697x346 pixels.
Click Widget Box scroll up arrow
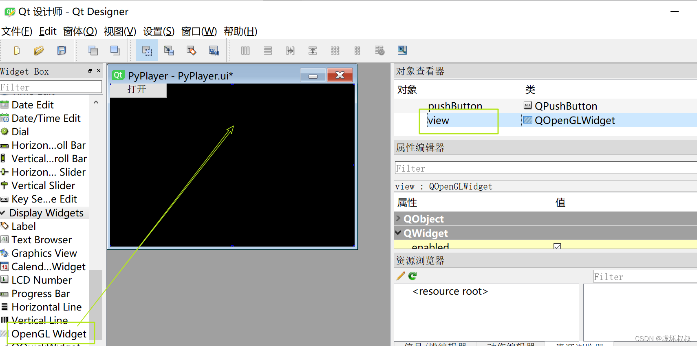tap(96, 102)
